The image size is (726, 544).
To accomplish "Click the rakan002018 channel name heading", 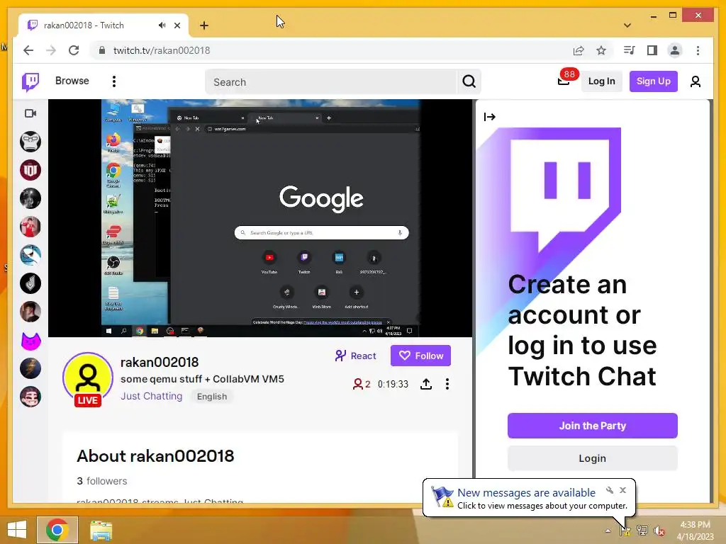I will (x=160, y=362).
